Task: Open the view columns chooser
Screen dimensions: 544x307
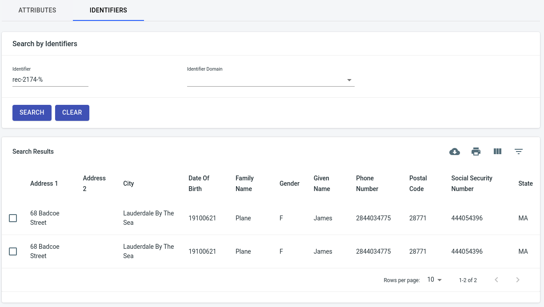Action: [x=497, y=152]
